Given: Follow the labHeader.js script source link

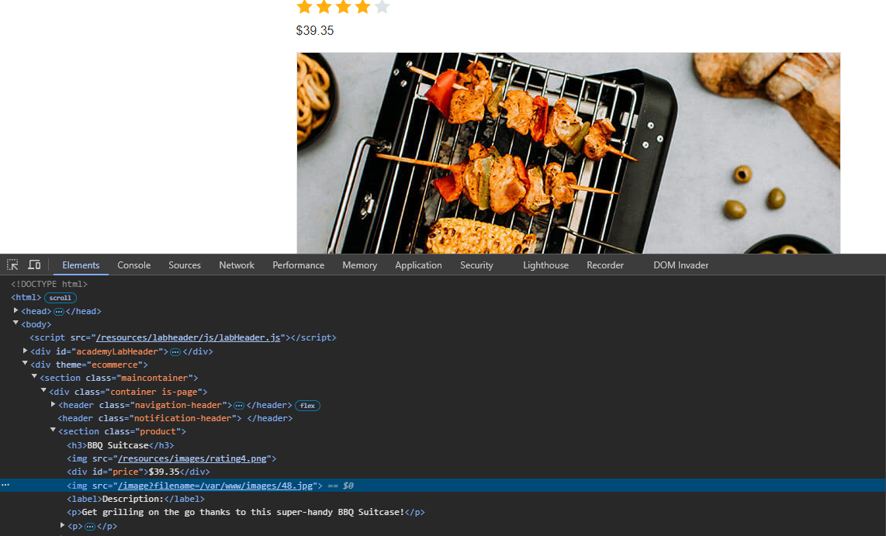Looking at the screenshot, I should point(187,338).
